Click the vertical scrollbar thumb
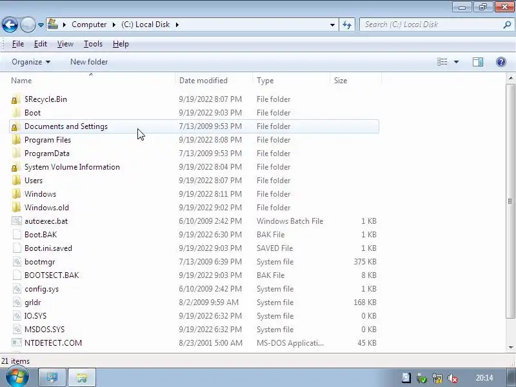Image resolution: width=516 pixels, height=387 pixels. (x=510, y=201)
